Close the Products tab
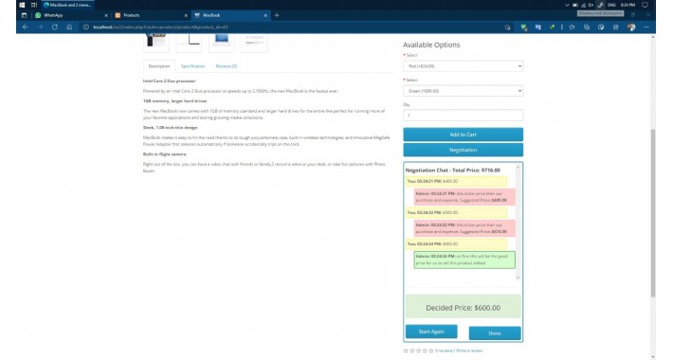 (x=186, y=15)
